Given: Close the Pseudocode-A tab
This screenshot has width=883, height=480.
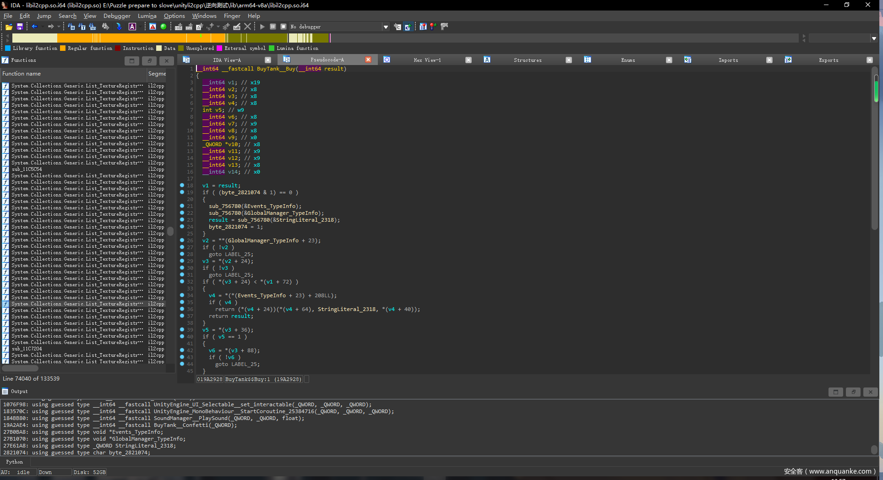Looking at the screenshot, I should (x=368, y=60).
